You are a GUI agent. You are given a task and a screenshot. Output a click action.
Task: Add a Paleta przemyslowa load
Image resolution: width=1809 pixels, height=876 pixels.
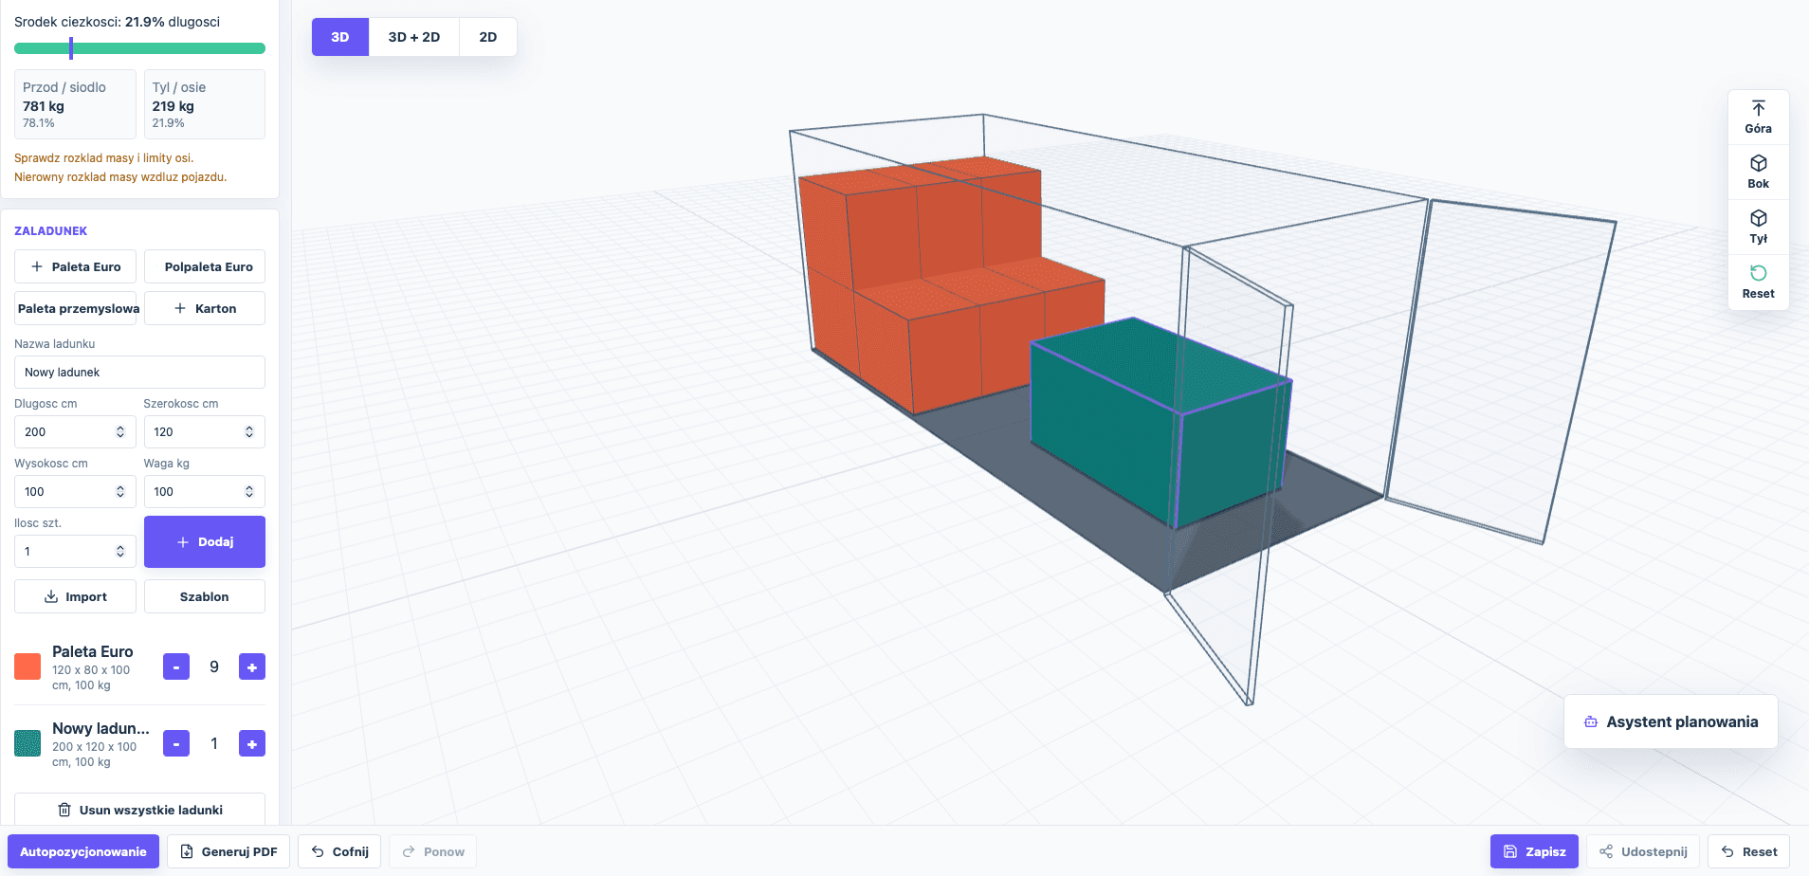point(76,308)
